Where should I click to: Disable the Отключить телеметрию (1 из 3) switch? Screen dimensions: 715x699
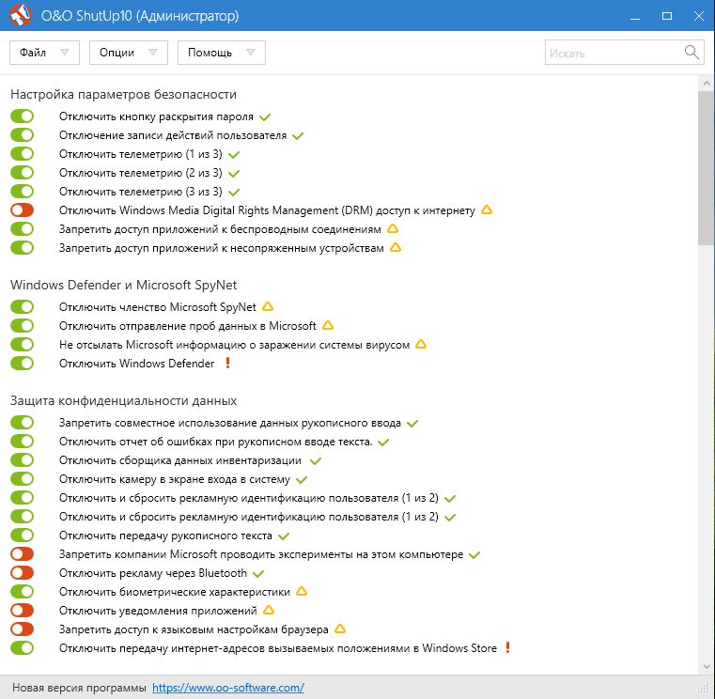click(x=22, y=154)
